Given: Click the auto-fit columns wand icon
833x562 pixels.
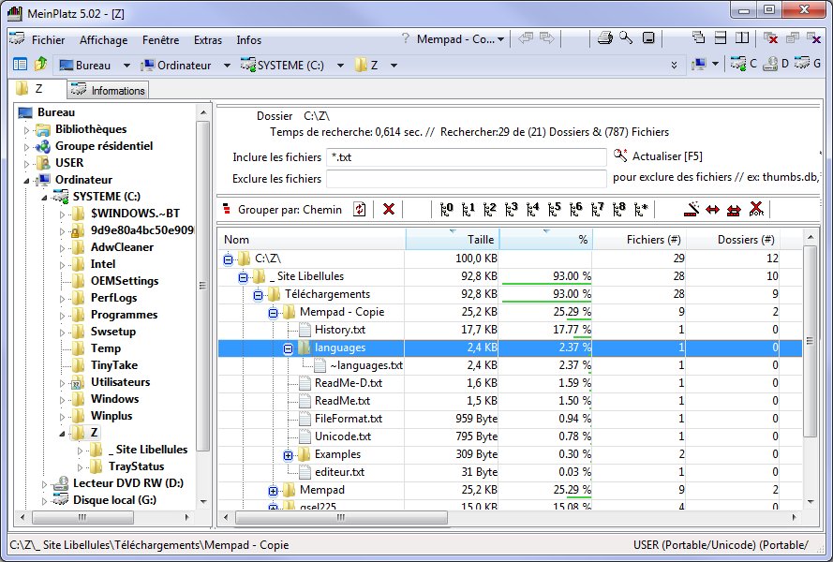Looking at the screenshot, I should coord(692,209).
